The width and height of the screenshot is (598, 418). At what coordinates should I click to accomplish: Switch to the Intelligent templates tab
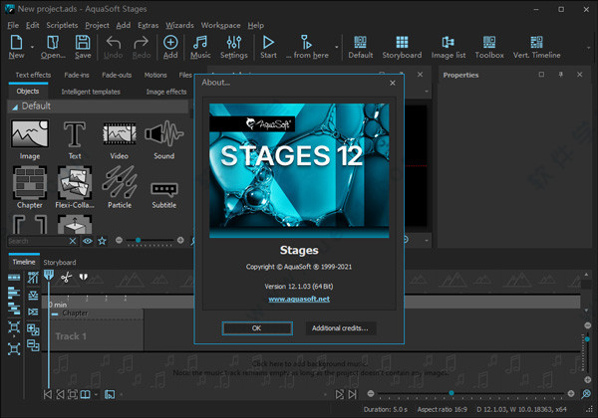click(91, 92)
